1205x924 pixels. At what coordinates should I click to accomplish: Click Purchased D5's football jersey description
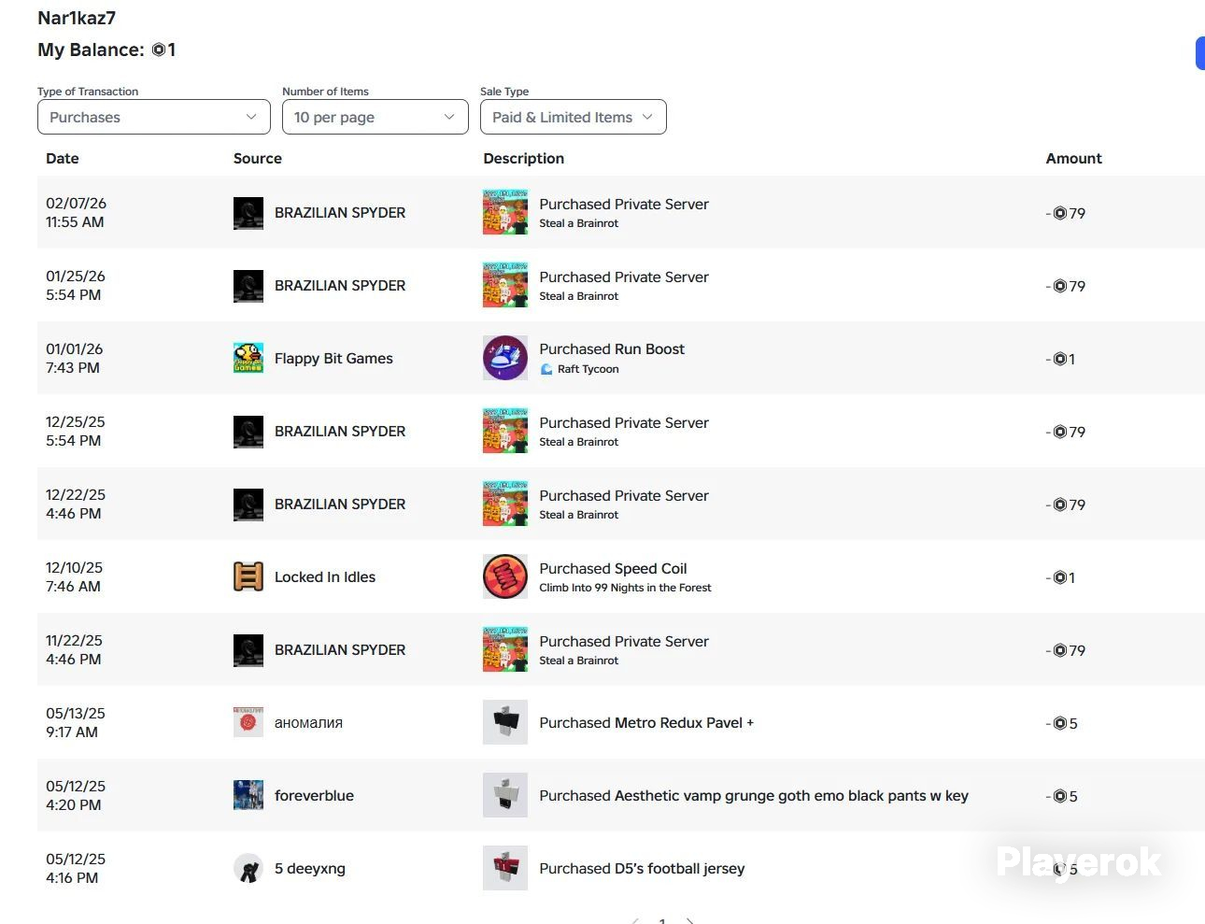point(642,868)
